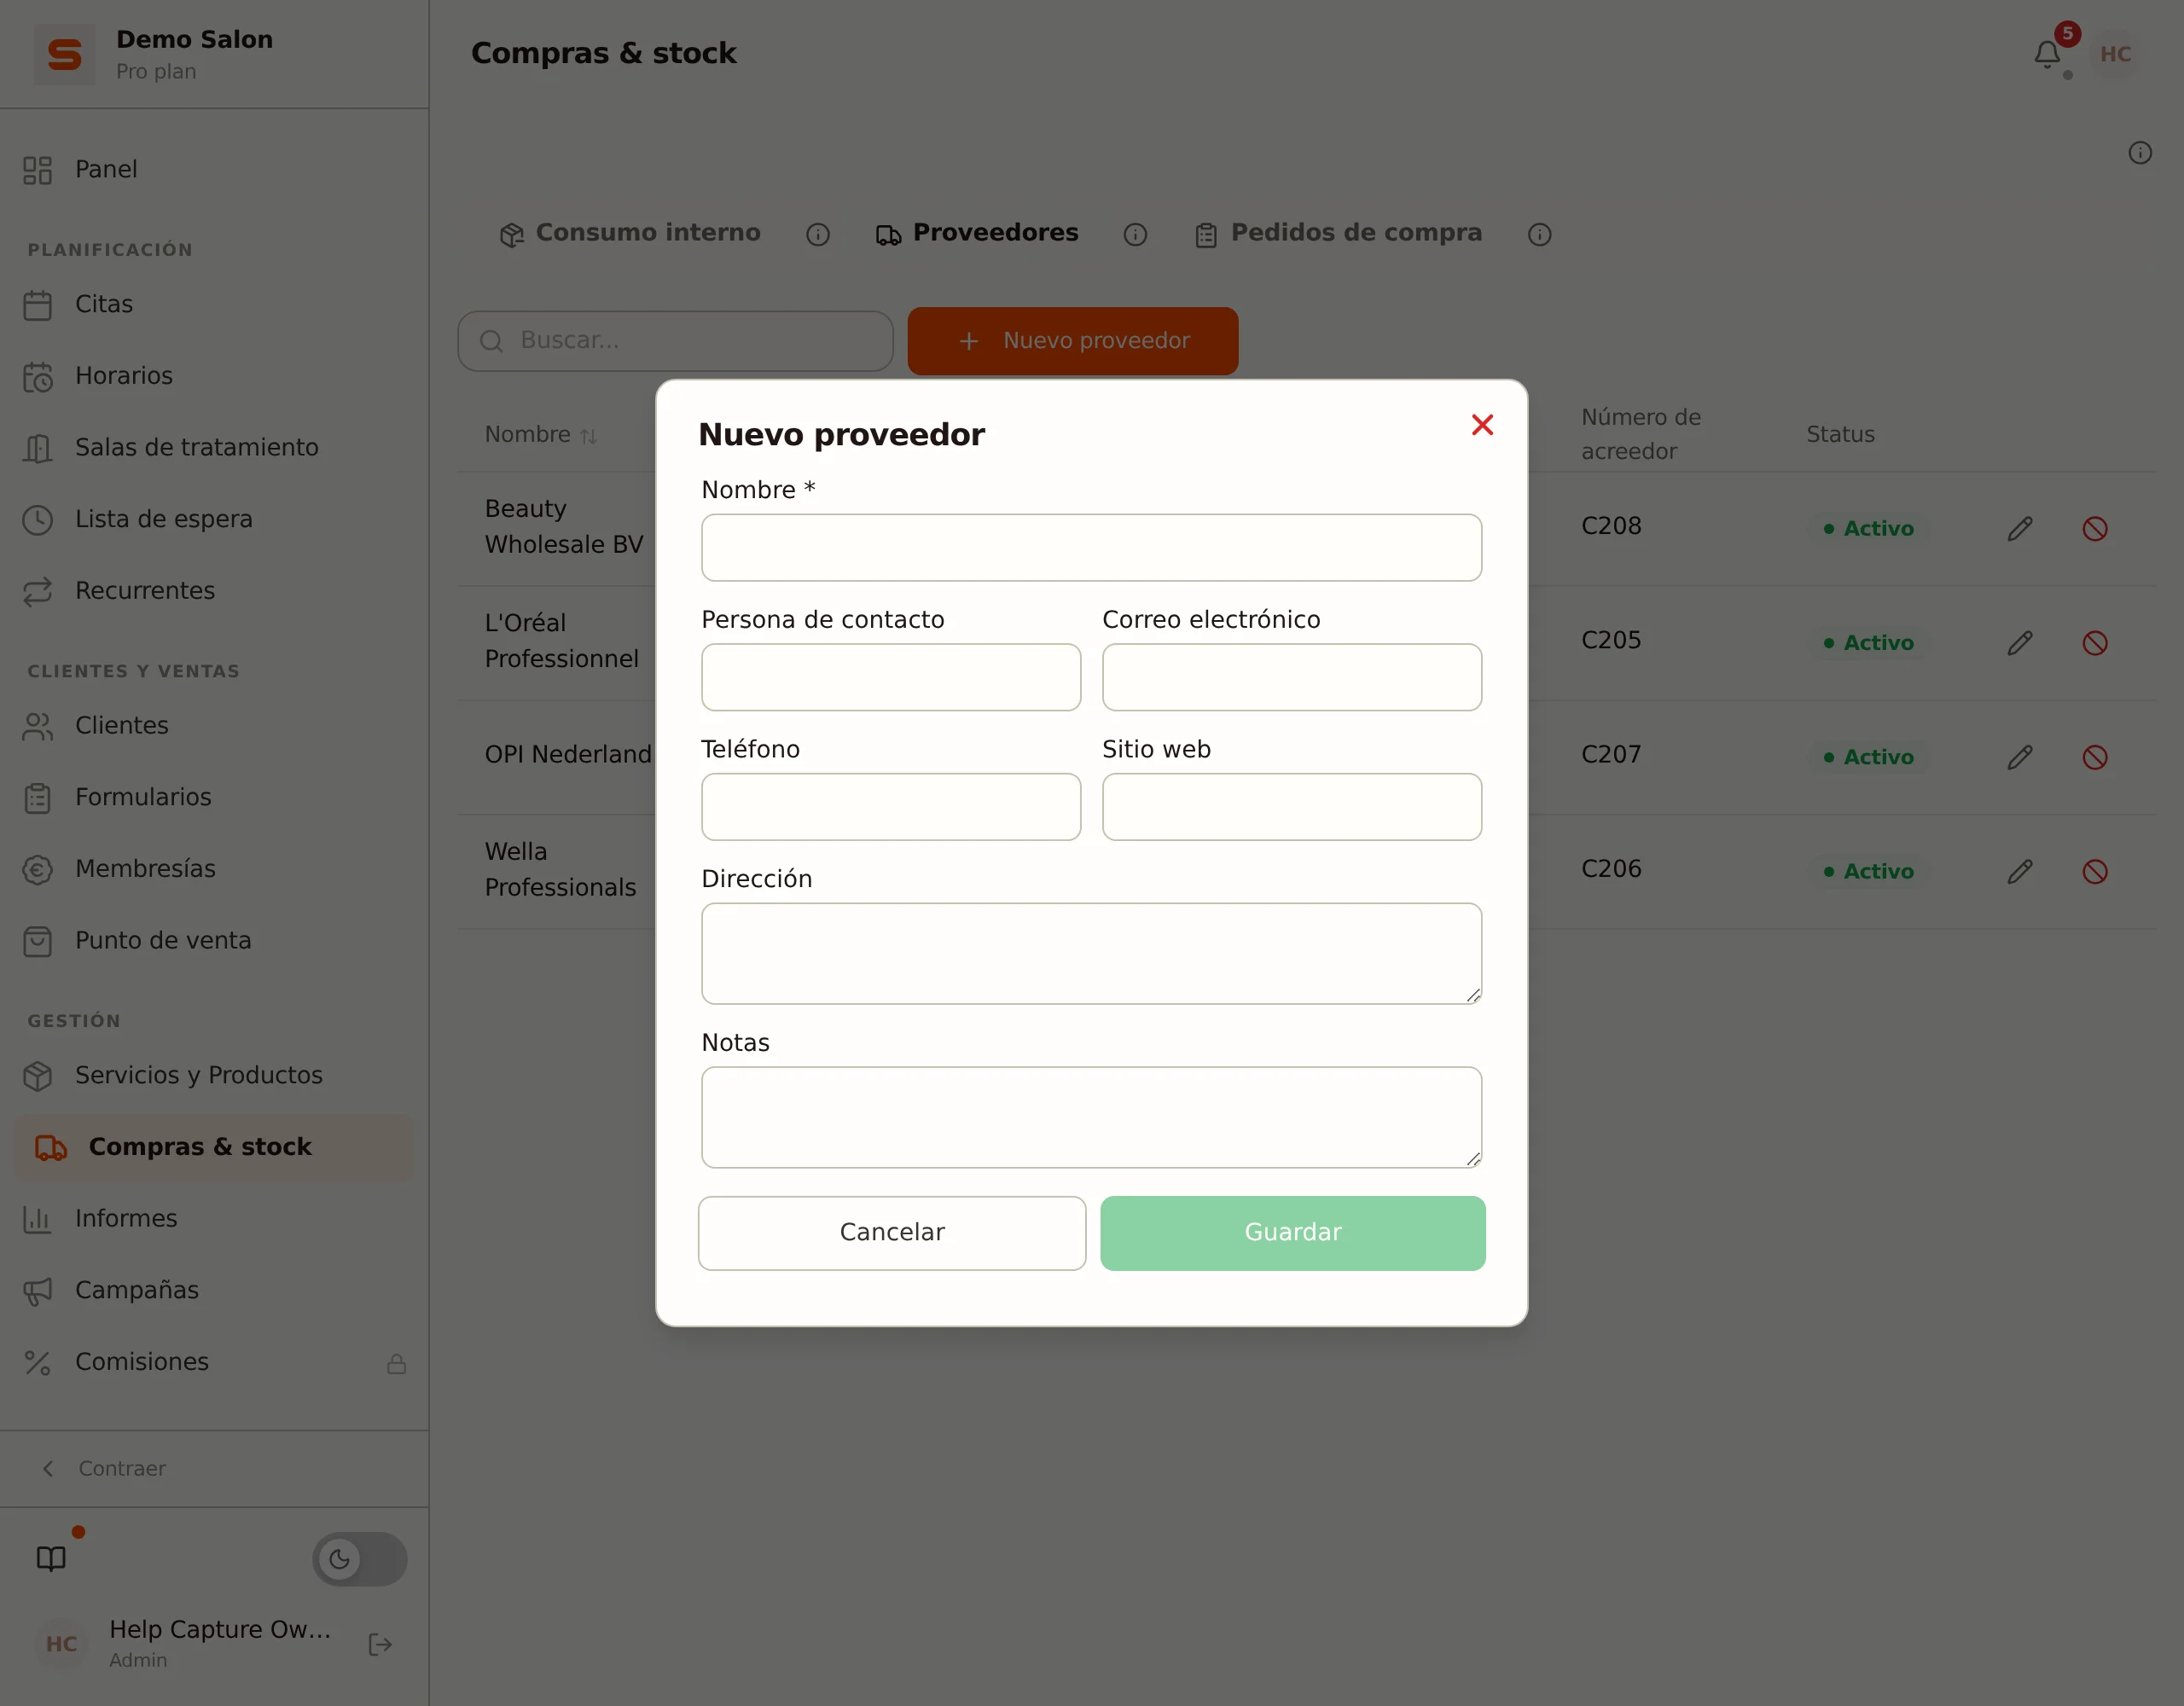Open the Pedidos de compra tab

(1338, 233)
